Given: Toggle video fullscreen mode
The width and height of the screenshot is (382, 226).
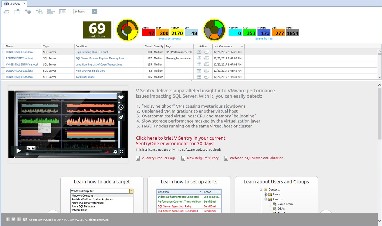Looking at the screenshot, I should point(121,152).
